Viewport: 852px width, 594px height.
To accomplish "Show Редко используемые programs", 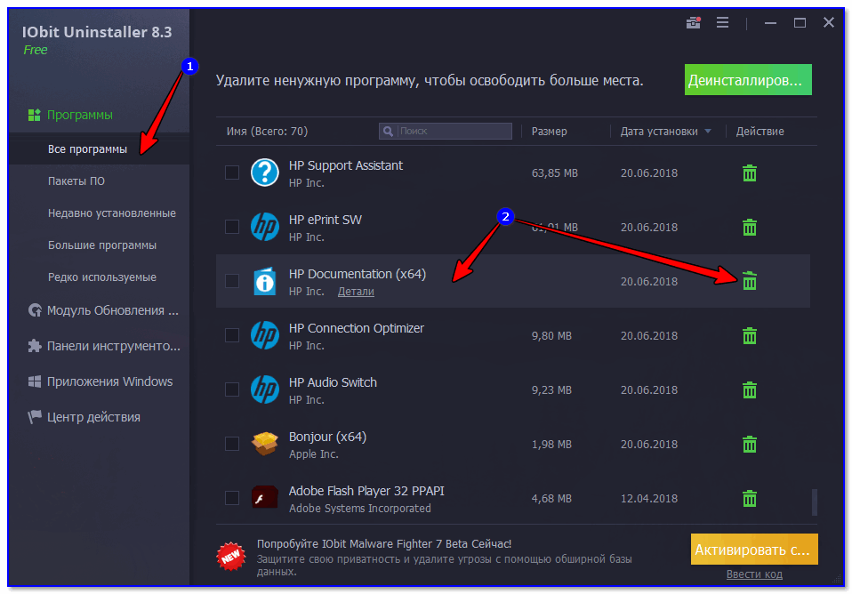I will (101, 277).
